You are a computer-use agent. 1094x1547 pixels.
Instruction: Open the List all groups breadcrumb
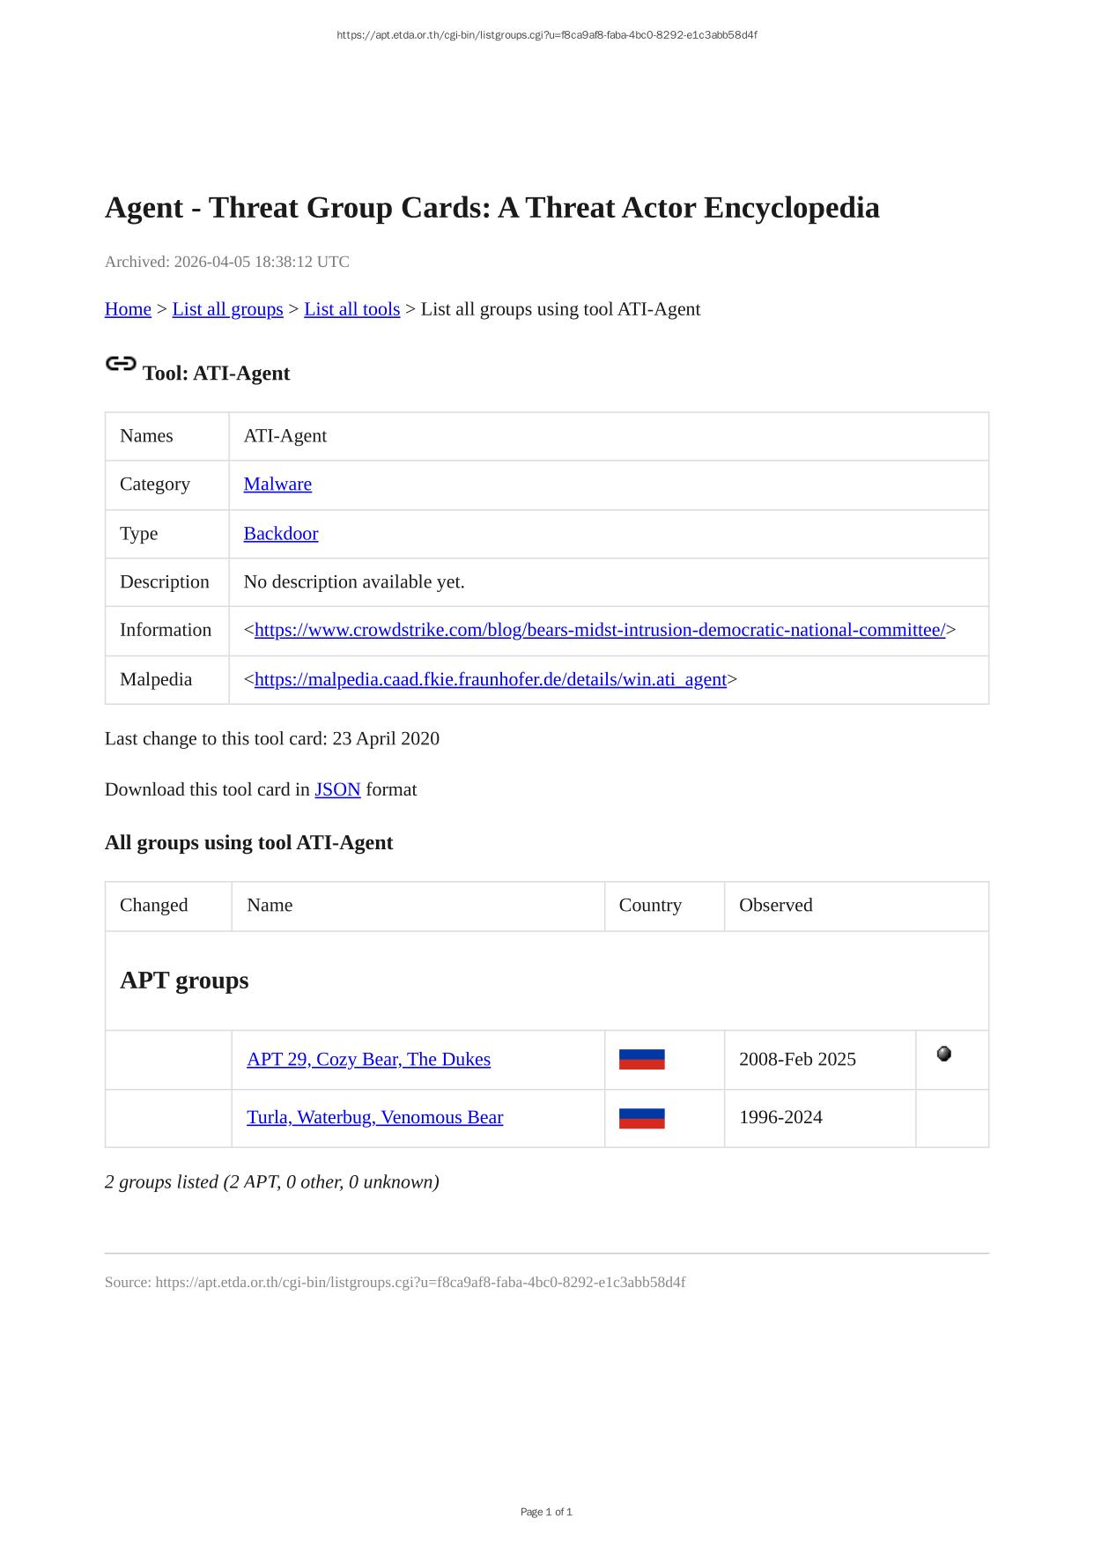227,309
